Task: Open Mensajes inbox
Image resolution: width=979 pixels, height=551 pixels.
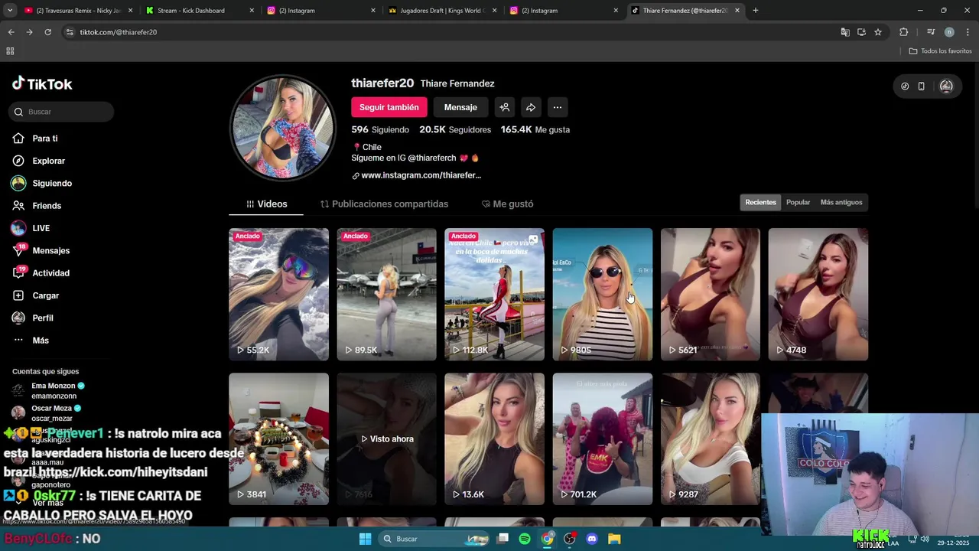Action: point(41,250)
